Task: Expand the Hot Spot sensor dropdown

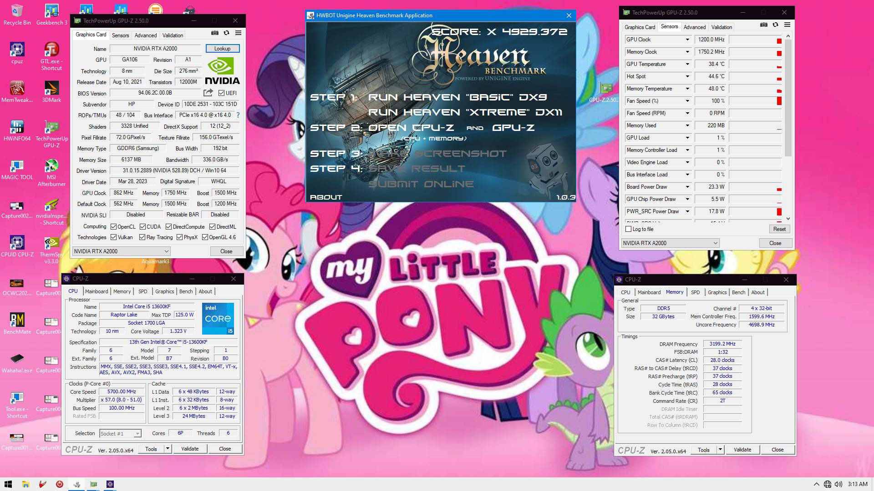Action: click(687, 76)
